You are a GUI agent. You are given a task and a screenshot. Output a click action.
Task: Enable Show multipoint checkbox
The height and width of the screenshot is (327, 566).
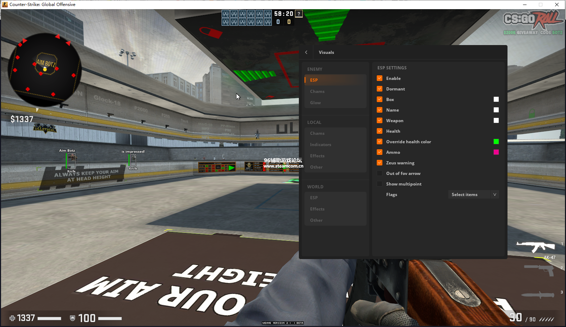380,184
